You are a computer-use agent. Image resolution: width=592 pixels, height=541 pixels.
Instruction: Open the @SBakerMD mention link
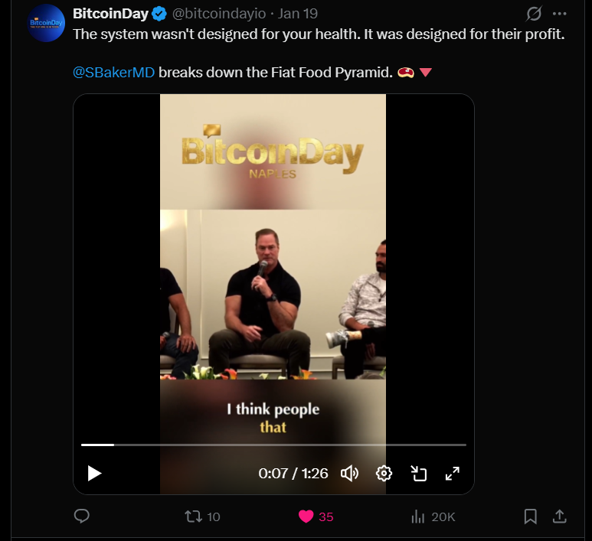113,72
